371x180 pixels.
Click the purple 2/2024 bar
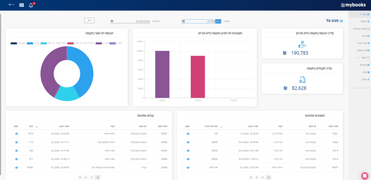(162, 74)
